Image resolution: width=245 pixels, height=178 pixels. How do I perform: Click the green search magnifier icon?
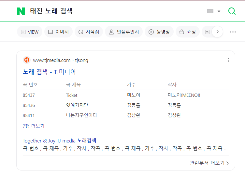click(232, 11)
